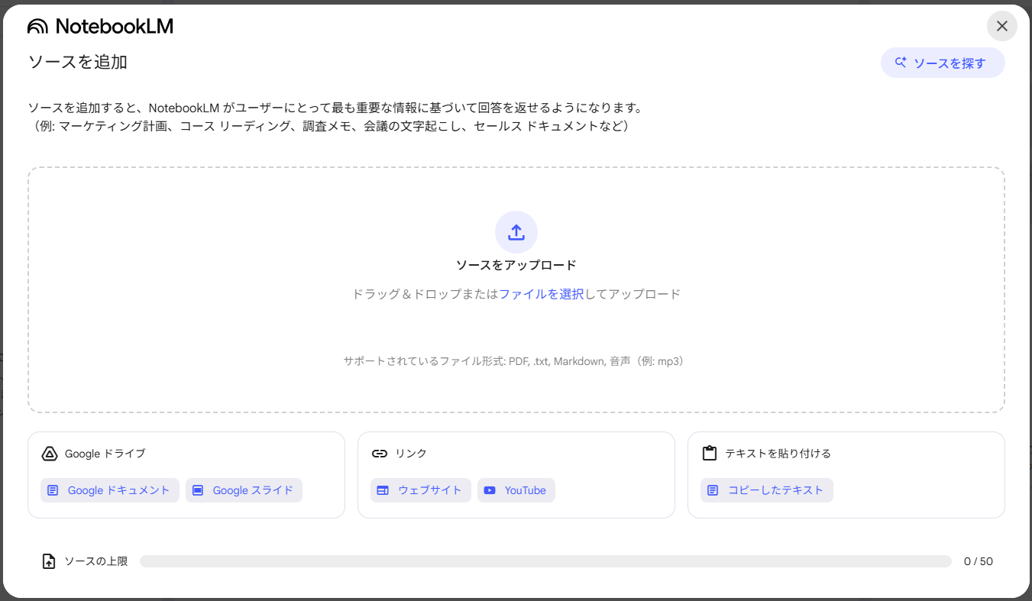Click the source limit file icon
This screenshot has height=601, width=1032.
coord(49,562)
